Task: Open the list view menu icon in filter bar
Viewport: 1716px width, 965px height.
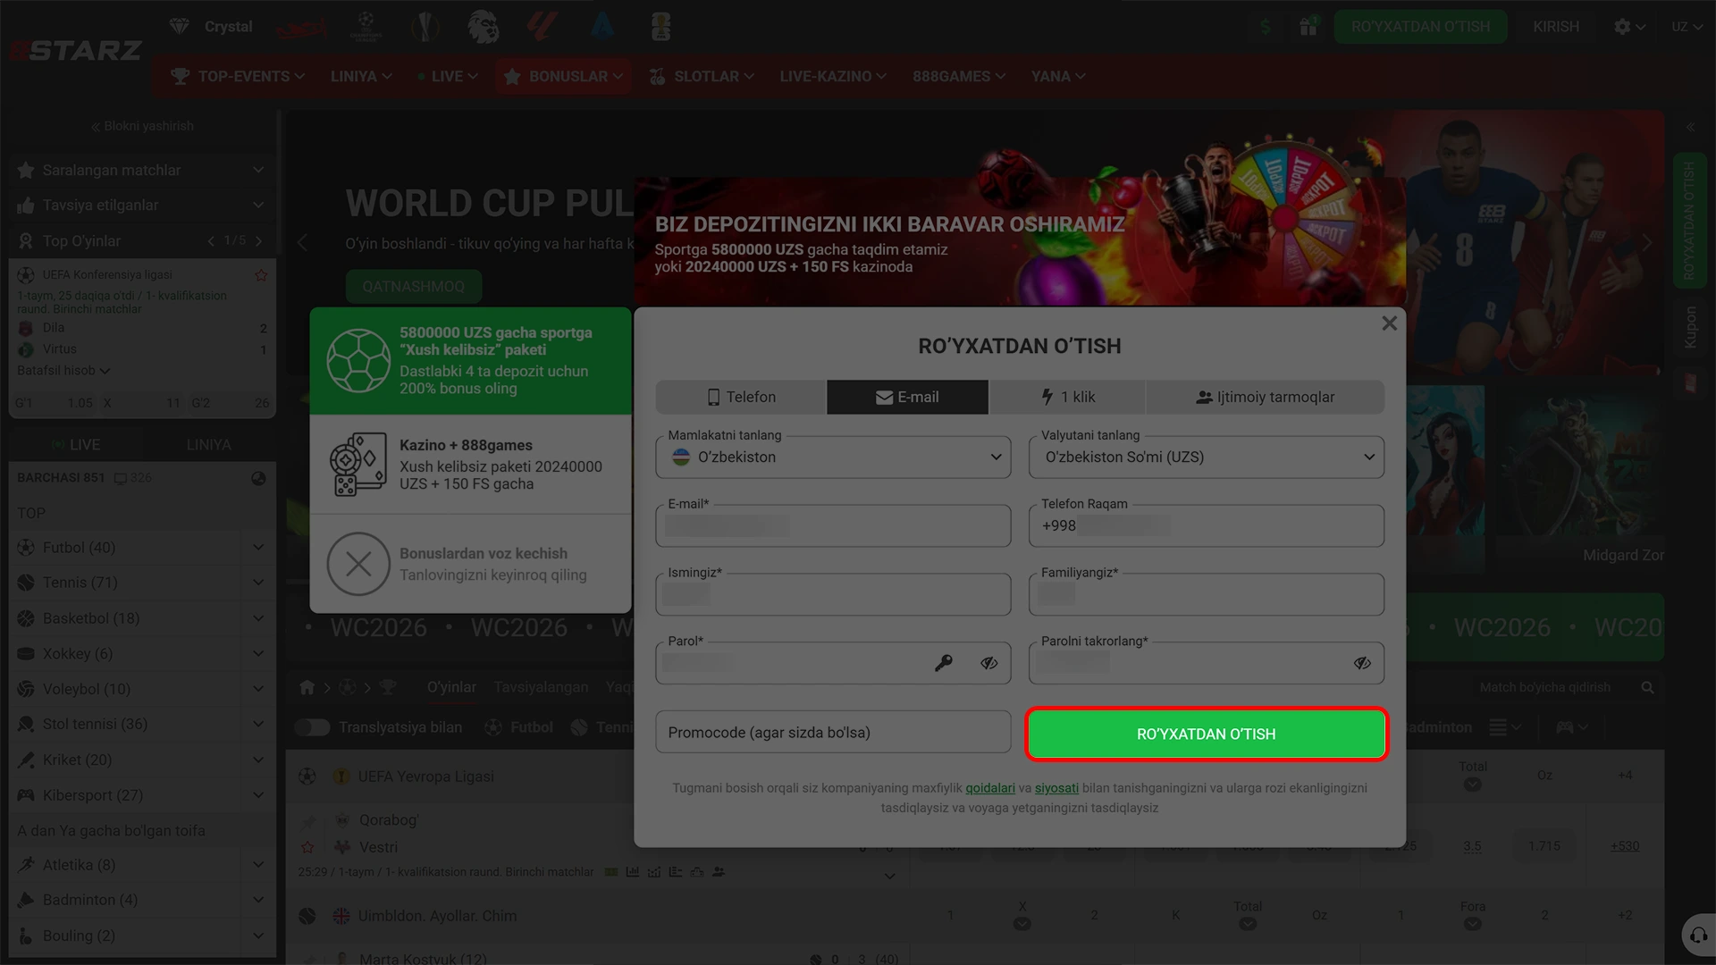Action: pyautogui.click(x=1505, y=727)
